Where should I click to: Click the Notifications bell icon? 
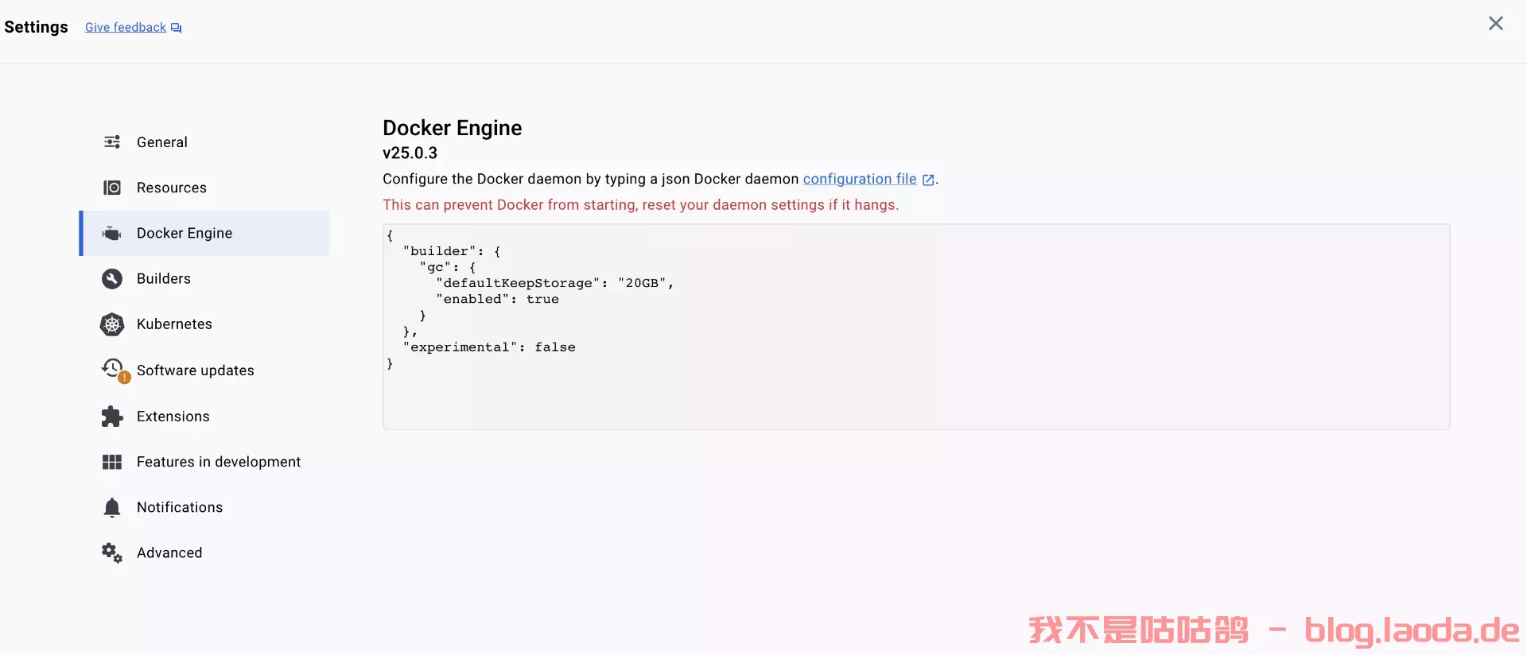(x=112, y=508)
